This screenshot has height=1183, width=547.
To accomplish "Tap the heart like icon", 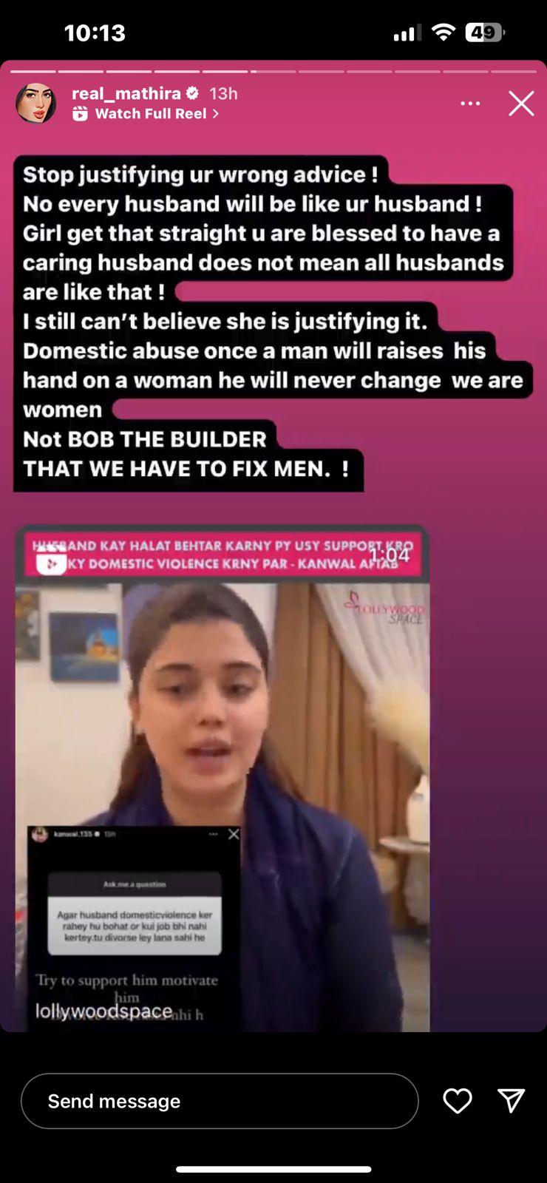I will 458,1101.
